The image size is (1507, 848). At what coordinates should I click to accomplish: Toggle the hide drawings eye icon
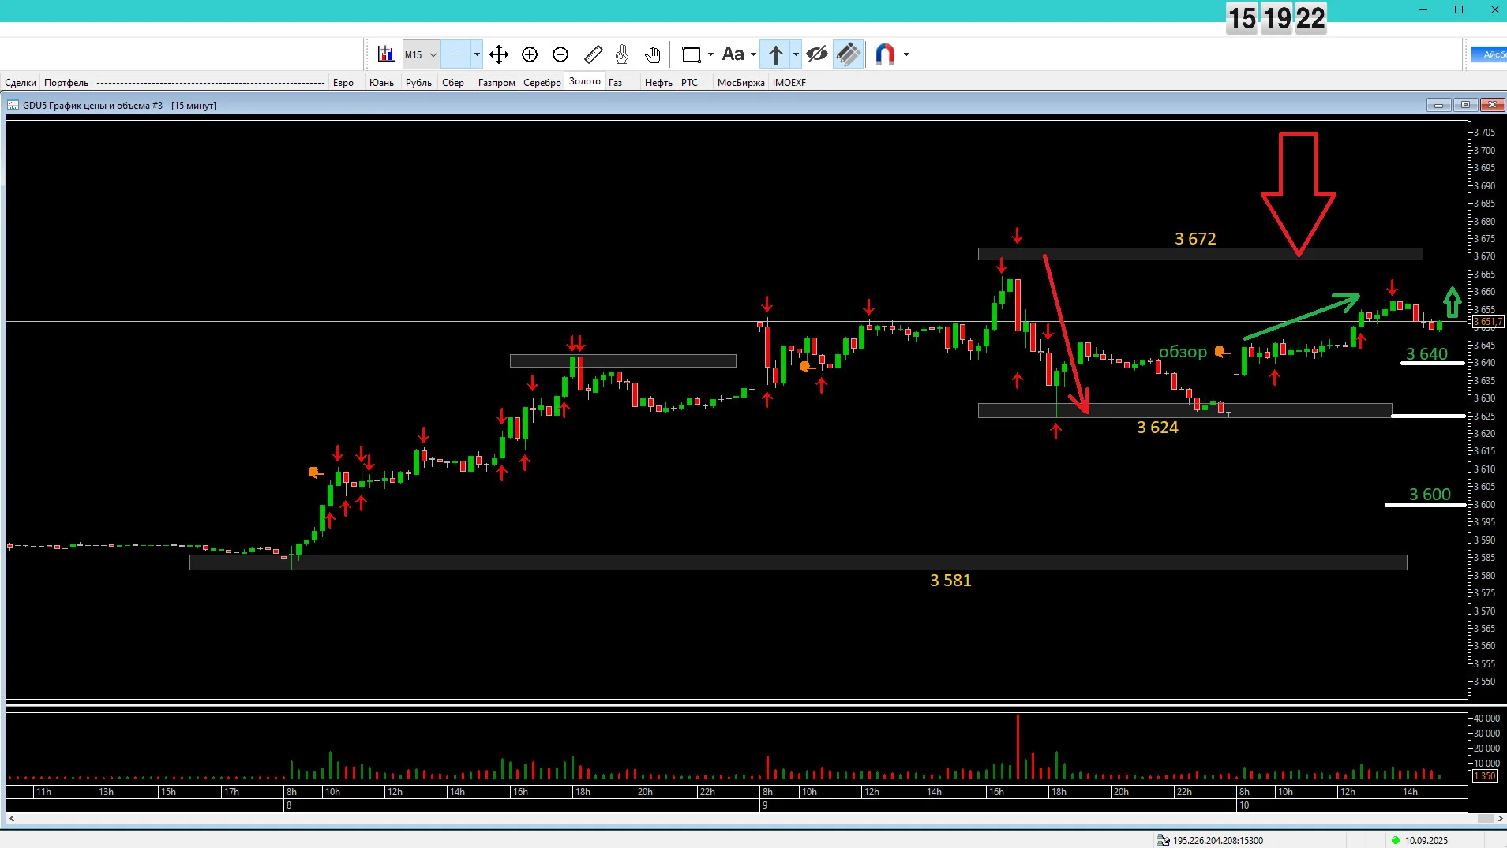(817, 54)
